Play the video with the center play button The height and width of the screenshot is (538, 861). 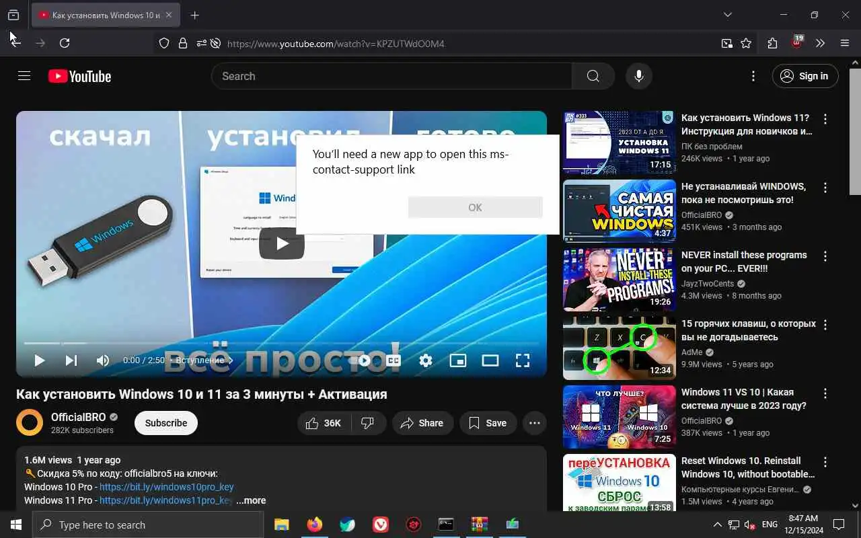click(282, 243)
